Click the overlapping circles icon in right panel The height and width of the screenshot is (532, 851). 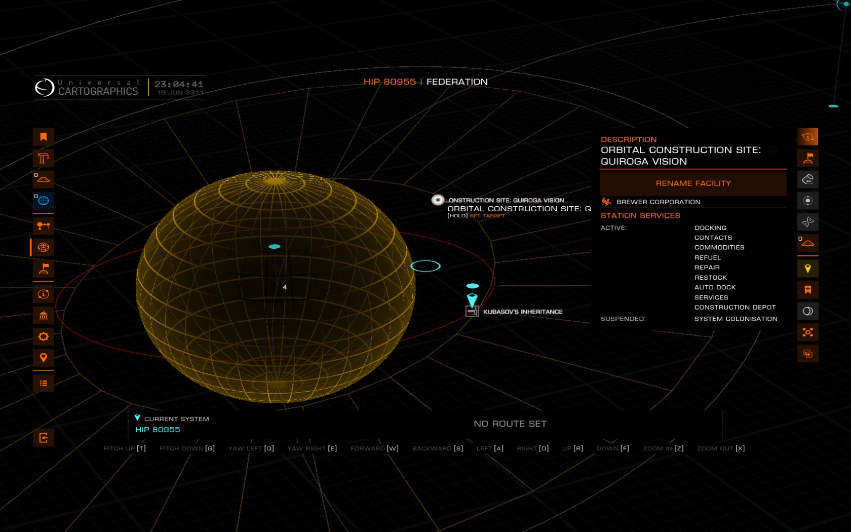(x=808, y=311)
